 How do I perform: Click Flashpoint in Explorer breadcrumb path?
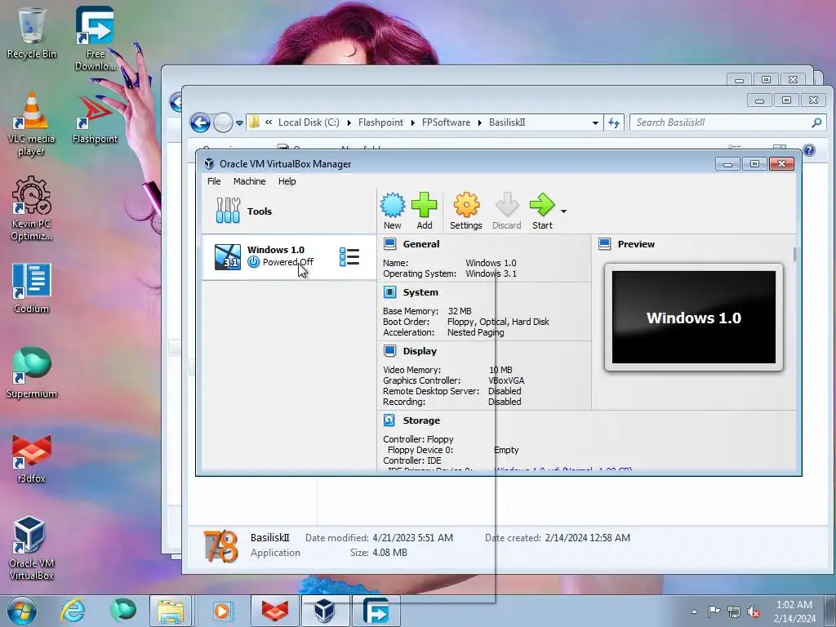click(x=380, y=122)
